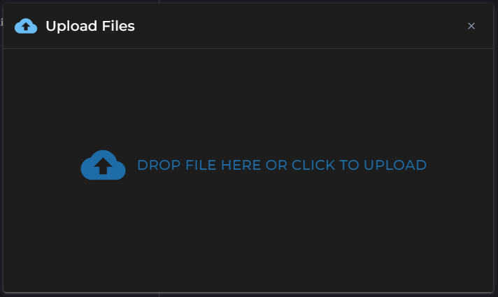
Task: Click the small cloud icon beside Upload Files
Action: point(26,26)
